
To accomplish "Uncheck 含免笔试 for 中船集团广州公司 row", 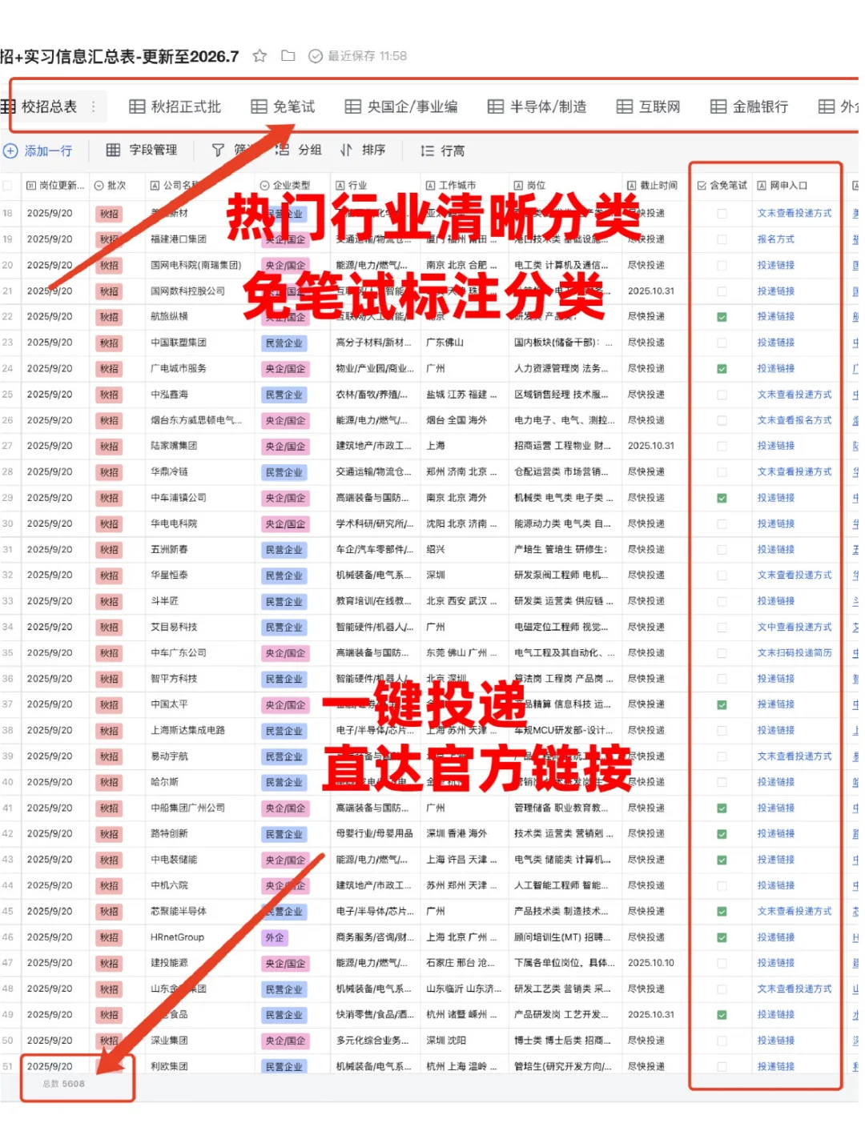I will (722, 808).
